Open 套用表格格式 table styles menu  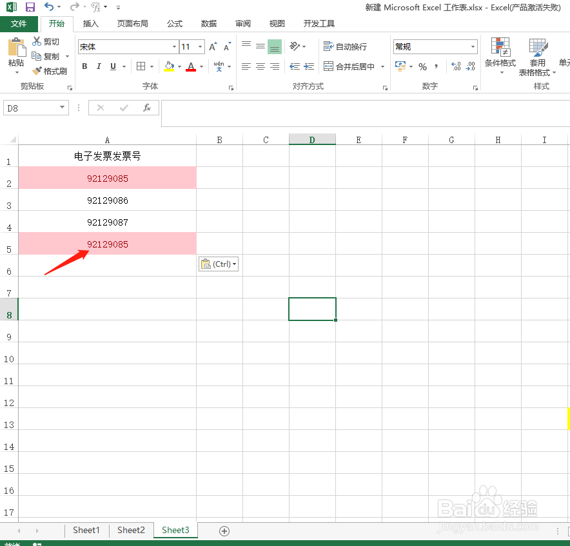(537, 57)
